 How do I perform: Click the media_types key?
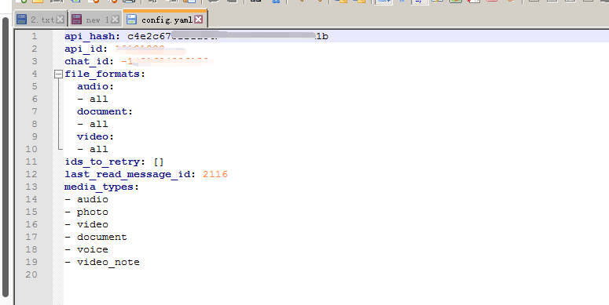click(101, 187)
